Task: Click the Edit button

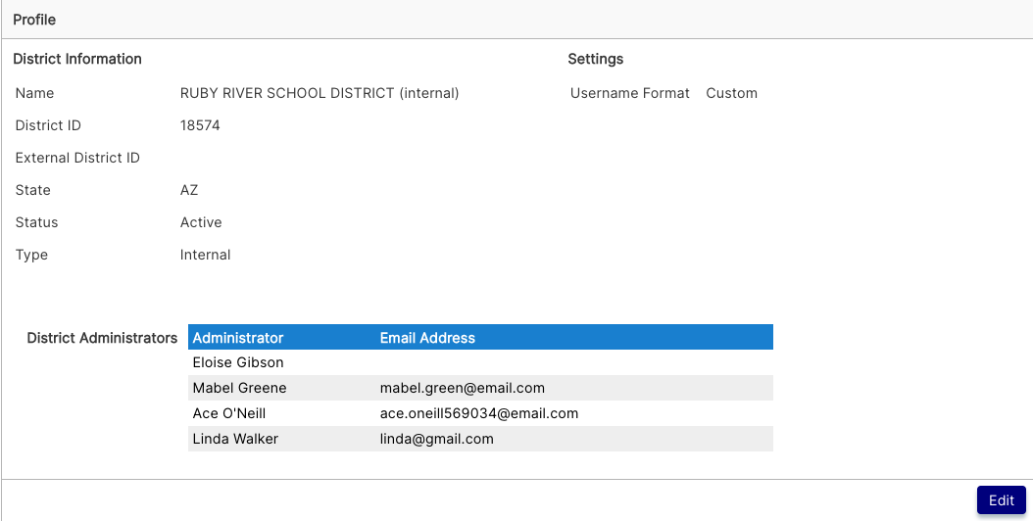Action: (1001, 499)
